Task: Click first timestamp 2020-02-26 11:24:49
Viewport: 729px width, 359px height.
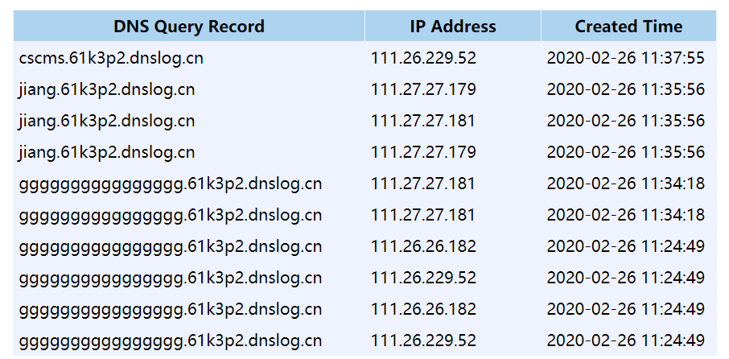Action: coord(626,246)
